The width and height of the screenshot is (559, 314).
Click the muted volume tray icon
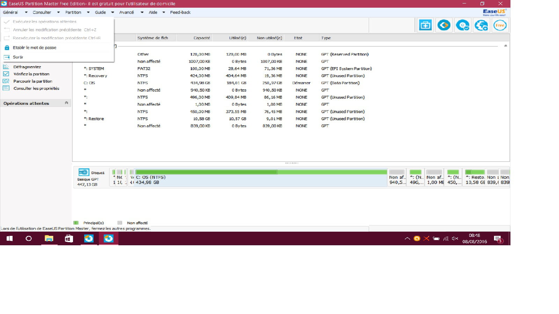click(x=455, y=239)
